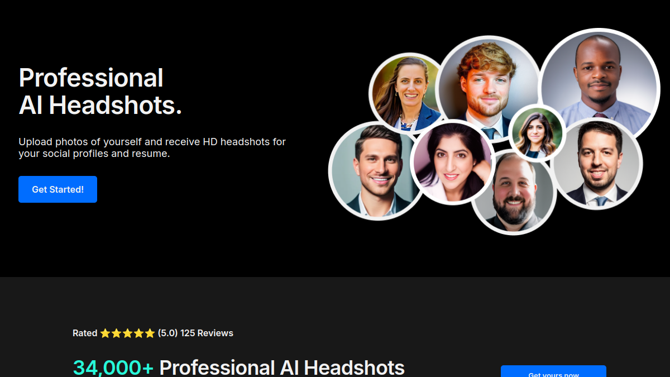Click the (5.0) 125 Reviews text
670x377 pixels.
tap(195, 333)
